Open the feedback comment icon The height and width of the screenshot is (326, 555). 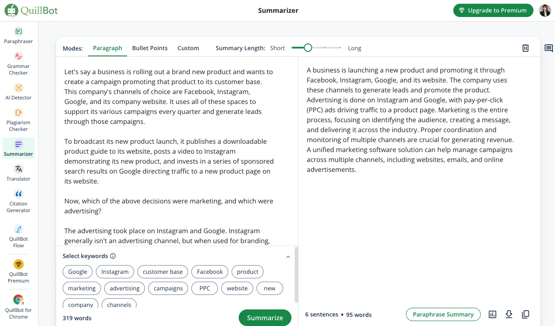point(549,48)
